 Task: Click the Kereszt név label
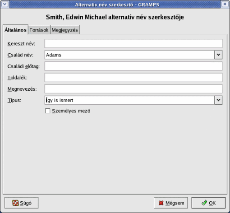pyautogui.click(x=21, y=44)
